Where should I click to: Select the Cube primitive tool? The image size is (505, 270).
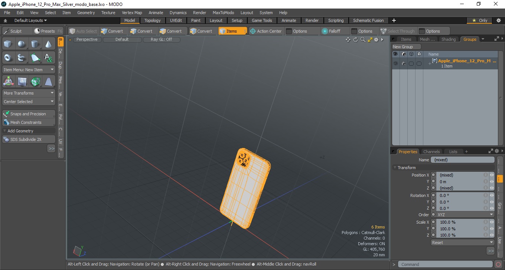(8, 45)
